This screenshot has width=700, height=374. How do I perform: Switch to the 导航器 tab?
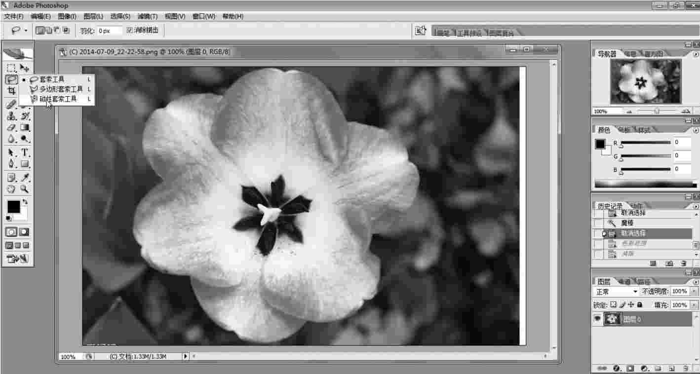click(x=607, y=54)
